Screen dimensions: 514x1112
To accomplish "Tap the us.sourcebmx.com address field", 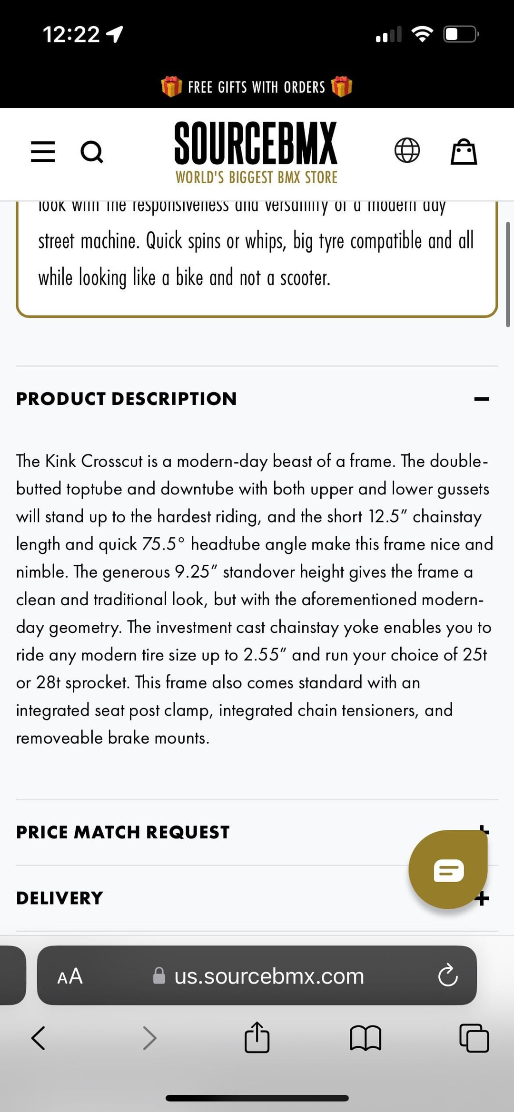I will [x=269, y=976].
